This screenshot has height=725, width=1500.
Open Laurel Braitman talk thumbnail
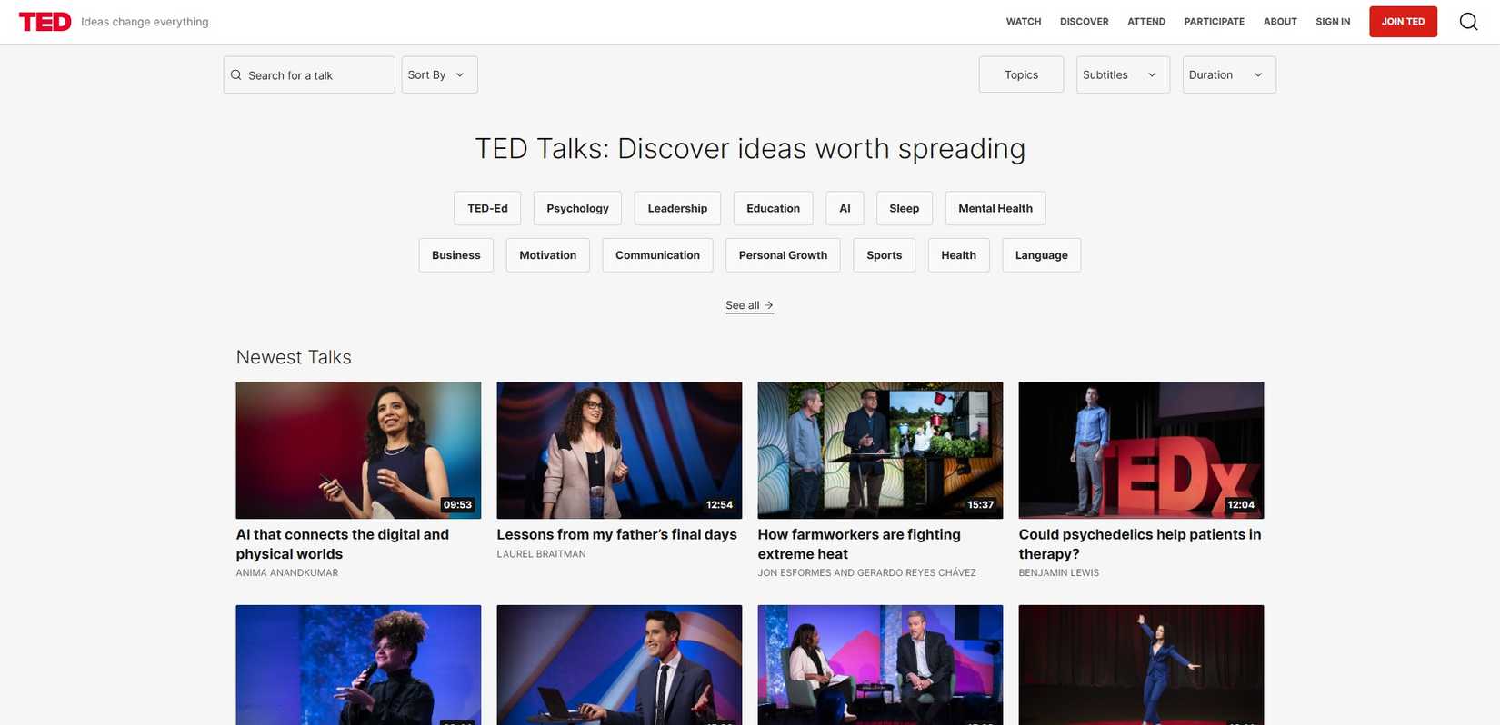point(619,451)
